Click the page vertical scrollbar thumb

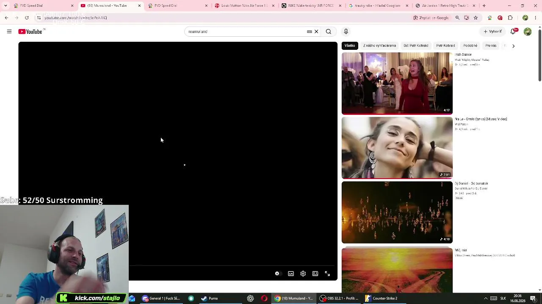tap(539, 55)
